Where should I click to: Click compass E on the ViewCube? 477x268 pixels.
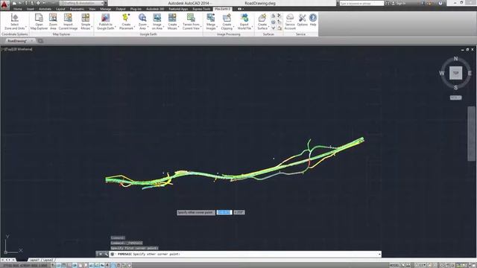click(x=470, y=73)
